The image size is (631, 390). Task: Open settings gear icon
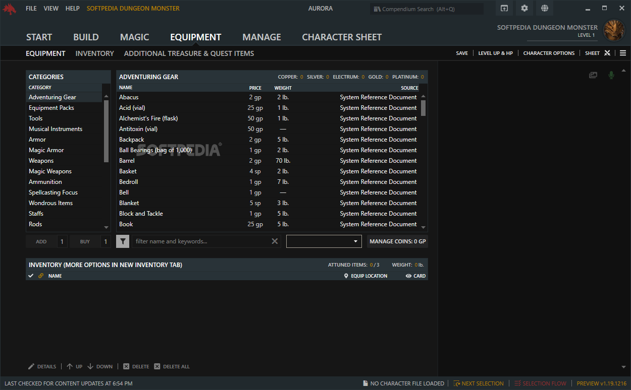click(x=524, y=8)
